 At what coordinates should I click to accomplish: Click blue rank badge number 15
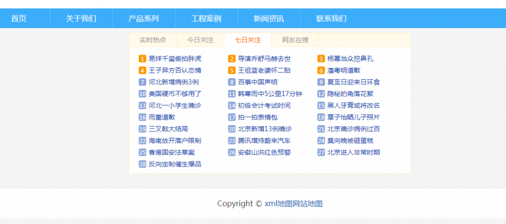[x=321, y=105]
